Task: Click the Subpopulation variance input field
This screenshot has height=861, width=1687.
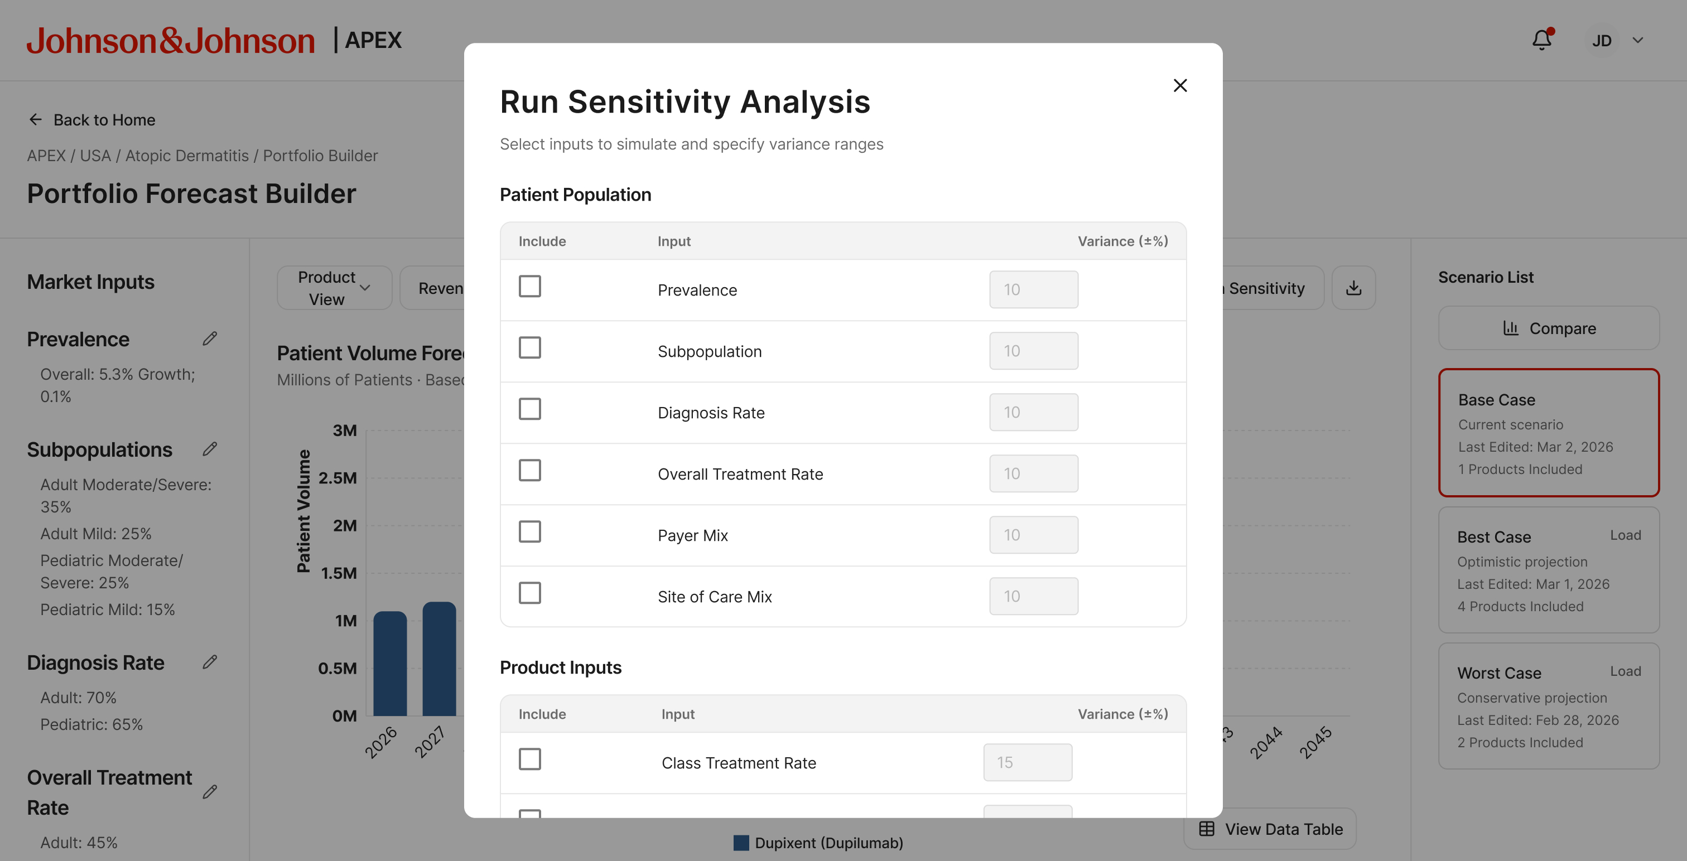Action: tap(1033, 351)
